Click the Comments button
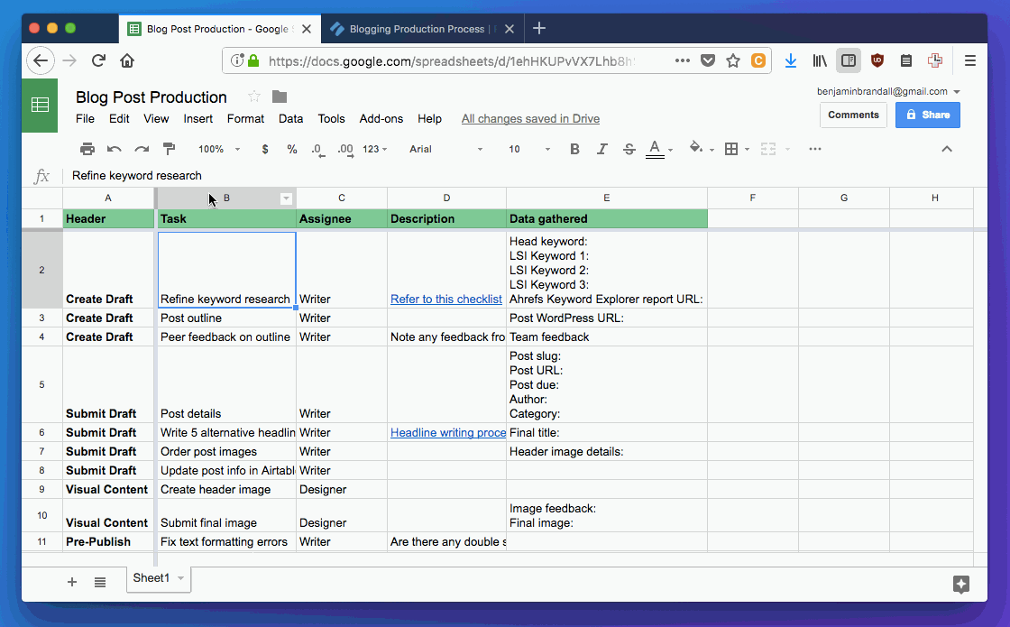Screen dimensions: 1010x627 pos(853,115)
